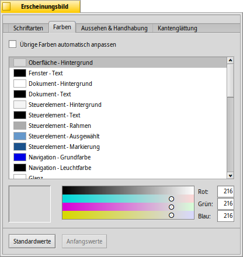Click the 'Navigation - Grundfarbe' entry label
Screen dimensions: 243x257
60,157
